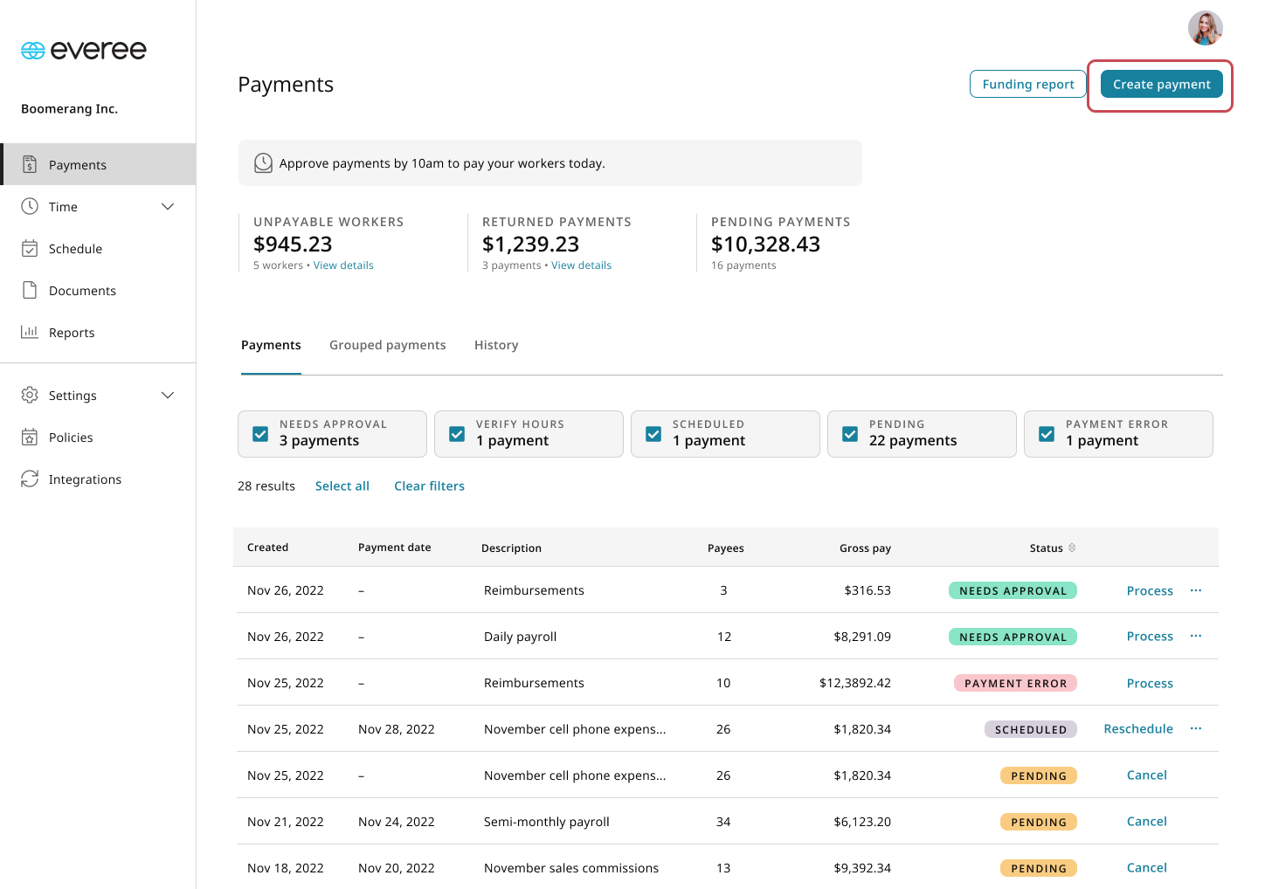Open the Integrations section
Viewport: 1265px width, 889px height.
(85, 479)
